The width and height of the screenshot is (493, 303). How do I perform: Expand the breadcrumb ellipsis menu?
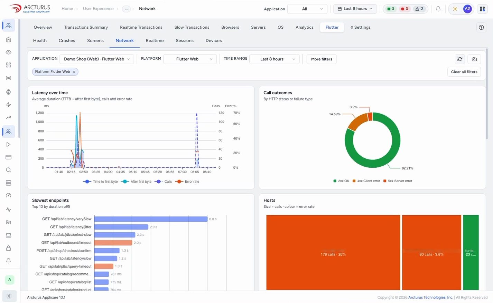pos(127,9)
